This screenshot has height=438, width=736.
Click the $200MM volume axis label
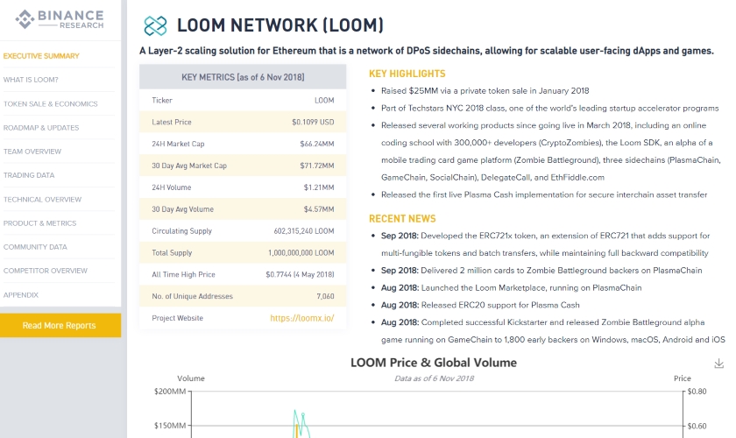click(170, 391)
